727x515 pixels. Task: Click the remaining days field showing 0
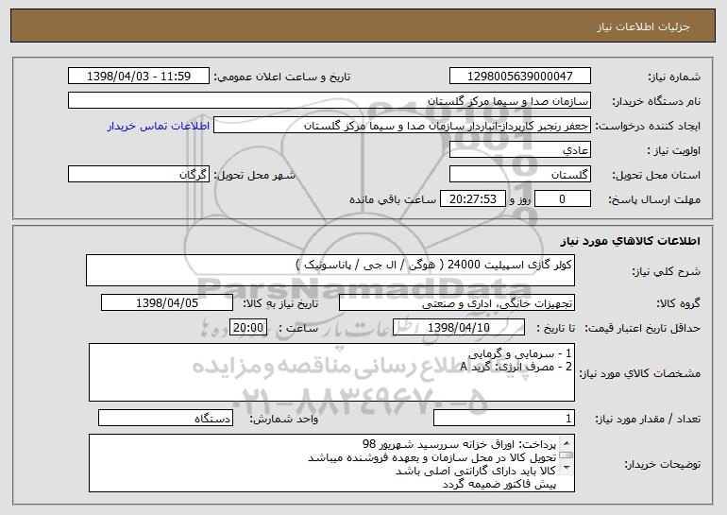(563, 198)
